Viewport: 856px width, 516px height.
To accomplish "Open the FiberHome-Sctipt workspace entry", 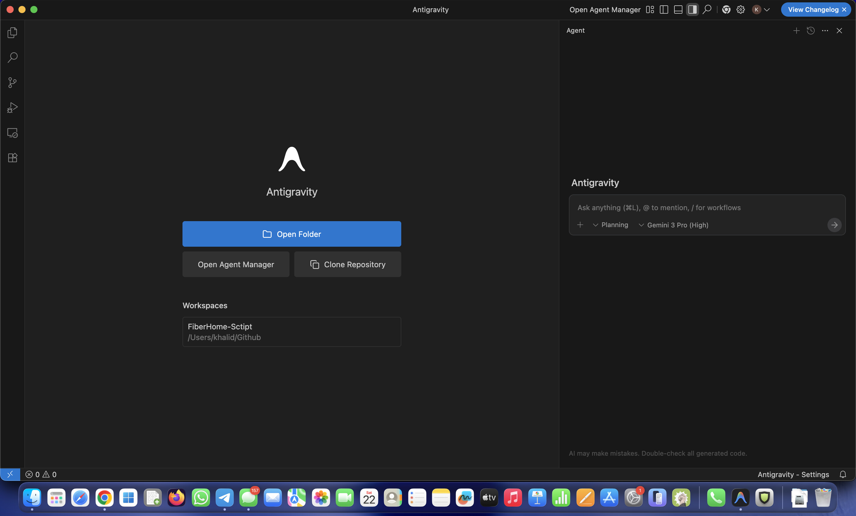I will (292, 332).
